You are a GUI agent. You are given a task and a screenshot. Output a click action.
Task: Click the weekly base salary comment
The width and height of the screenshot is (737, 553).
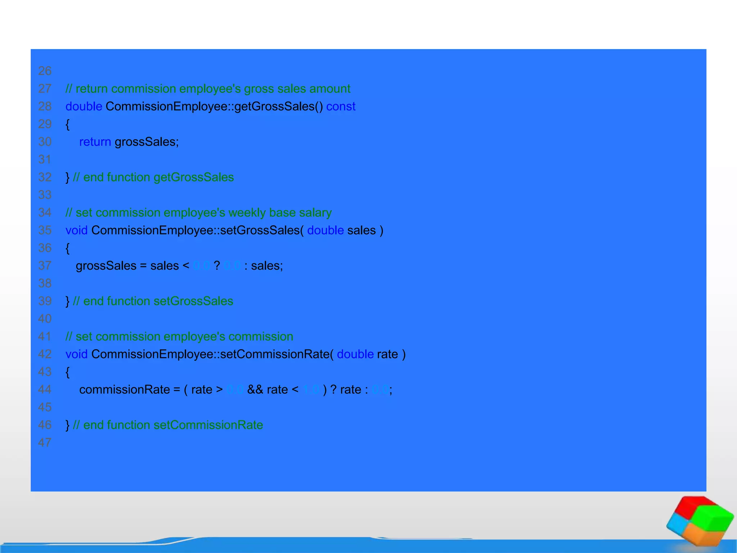point(198,212)
